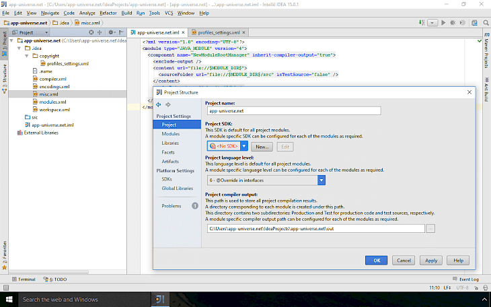The width and height of the screenshot is (491, 307).
Task: Select Libraries in Project Settings
Action: point(170,143)
